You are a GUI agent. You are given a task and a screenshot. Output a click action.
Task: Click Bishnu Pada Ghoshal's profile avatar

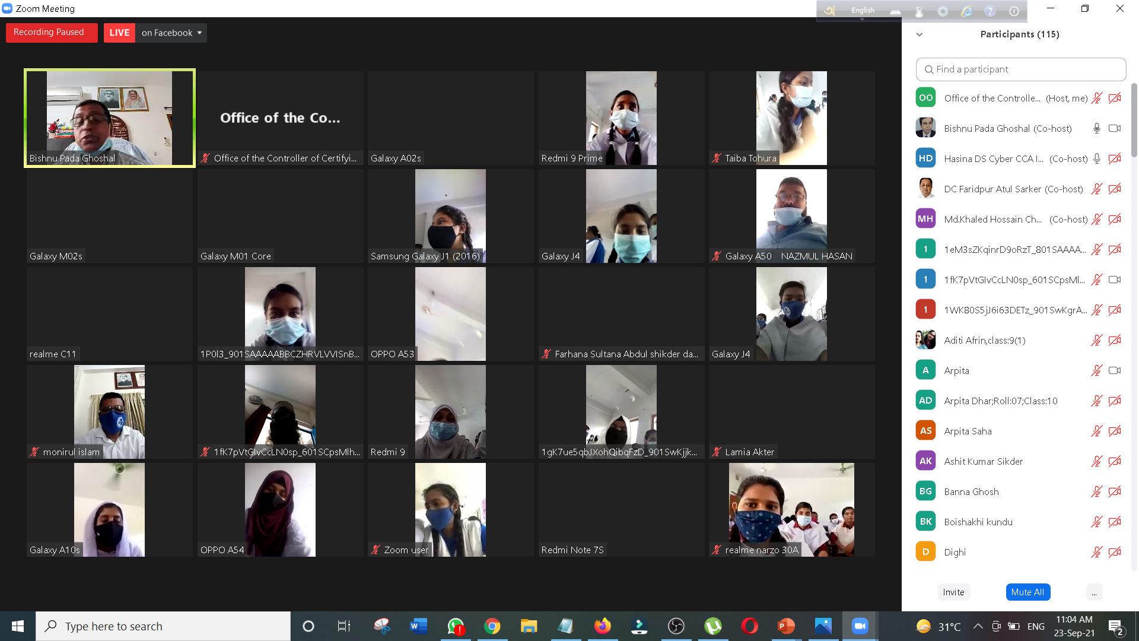(x=925, y=128)
